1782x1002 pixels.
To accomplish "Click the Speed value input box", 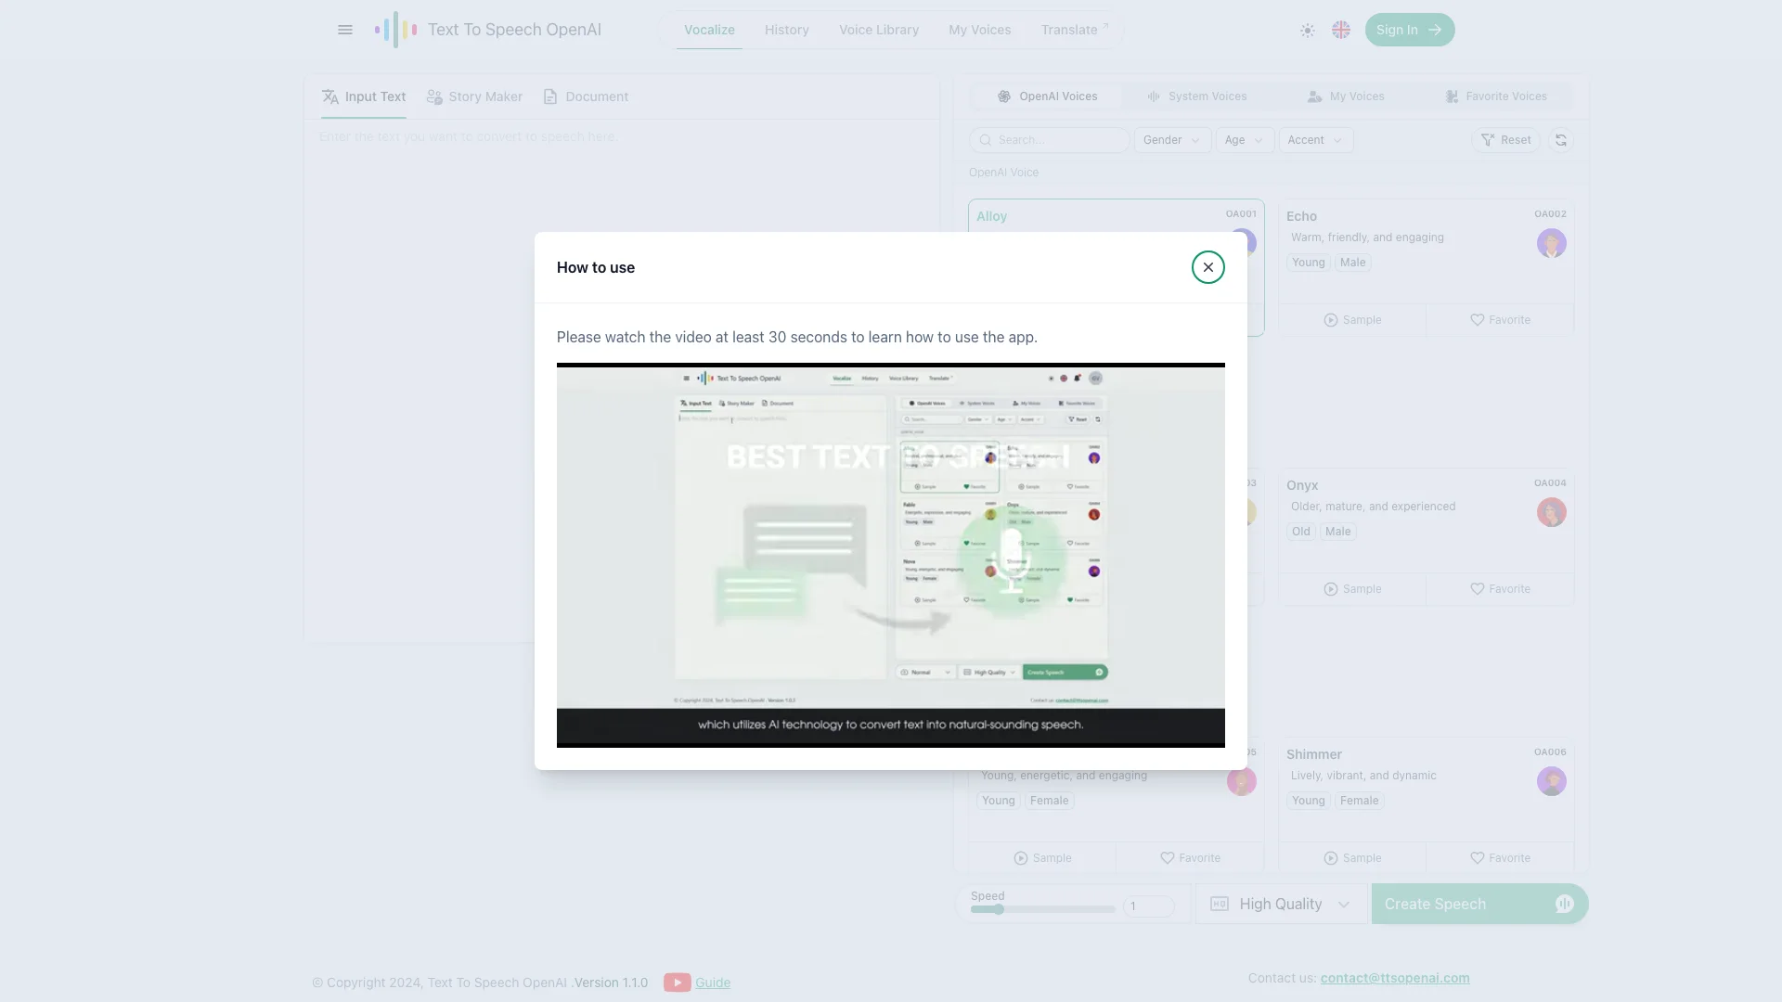I will click(x=1148, y=906).
